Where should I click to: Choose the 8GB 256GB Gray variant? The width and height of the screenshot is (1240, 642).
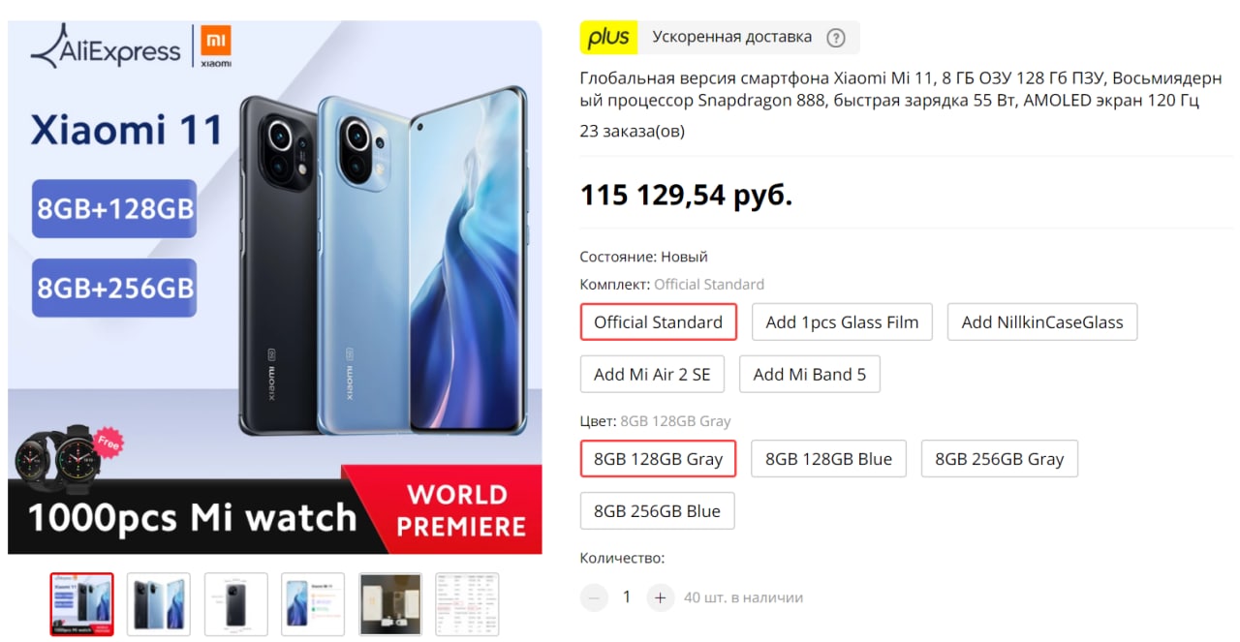click(1000, 459)
